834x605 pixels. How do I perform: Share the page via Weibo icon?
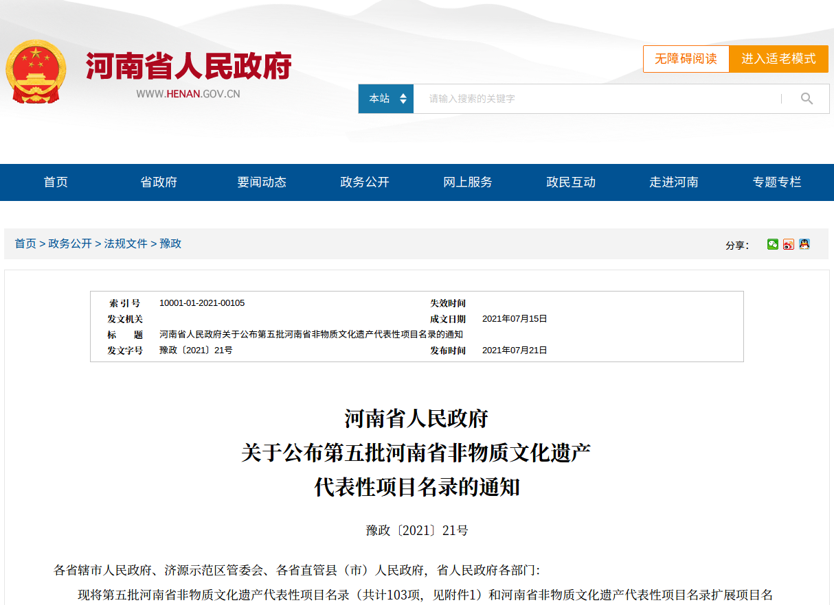tap(789, 244)
